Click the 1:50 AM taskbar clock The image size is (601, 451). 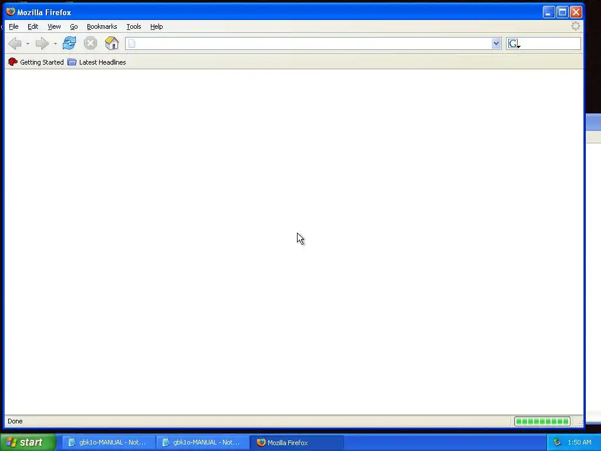pos(579,442)
